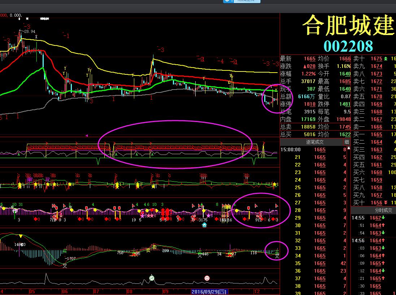Click the 涨停 limit-up price 1810

[x=309, y=104]
